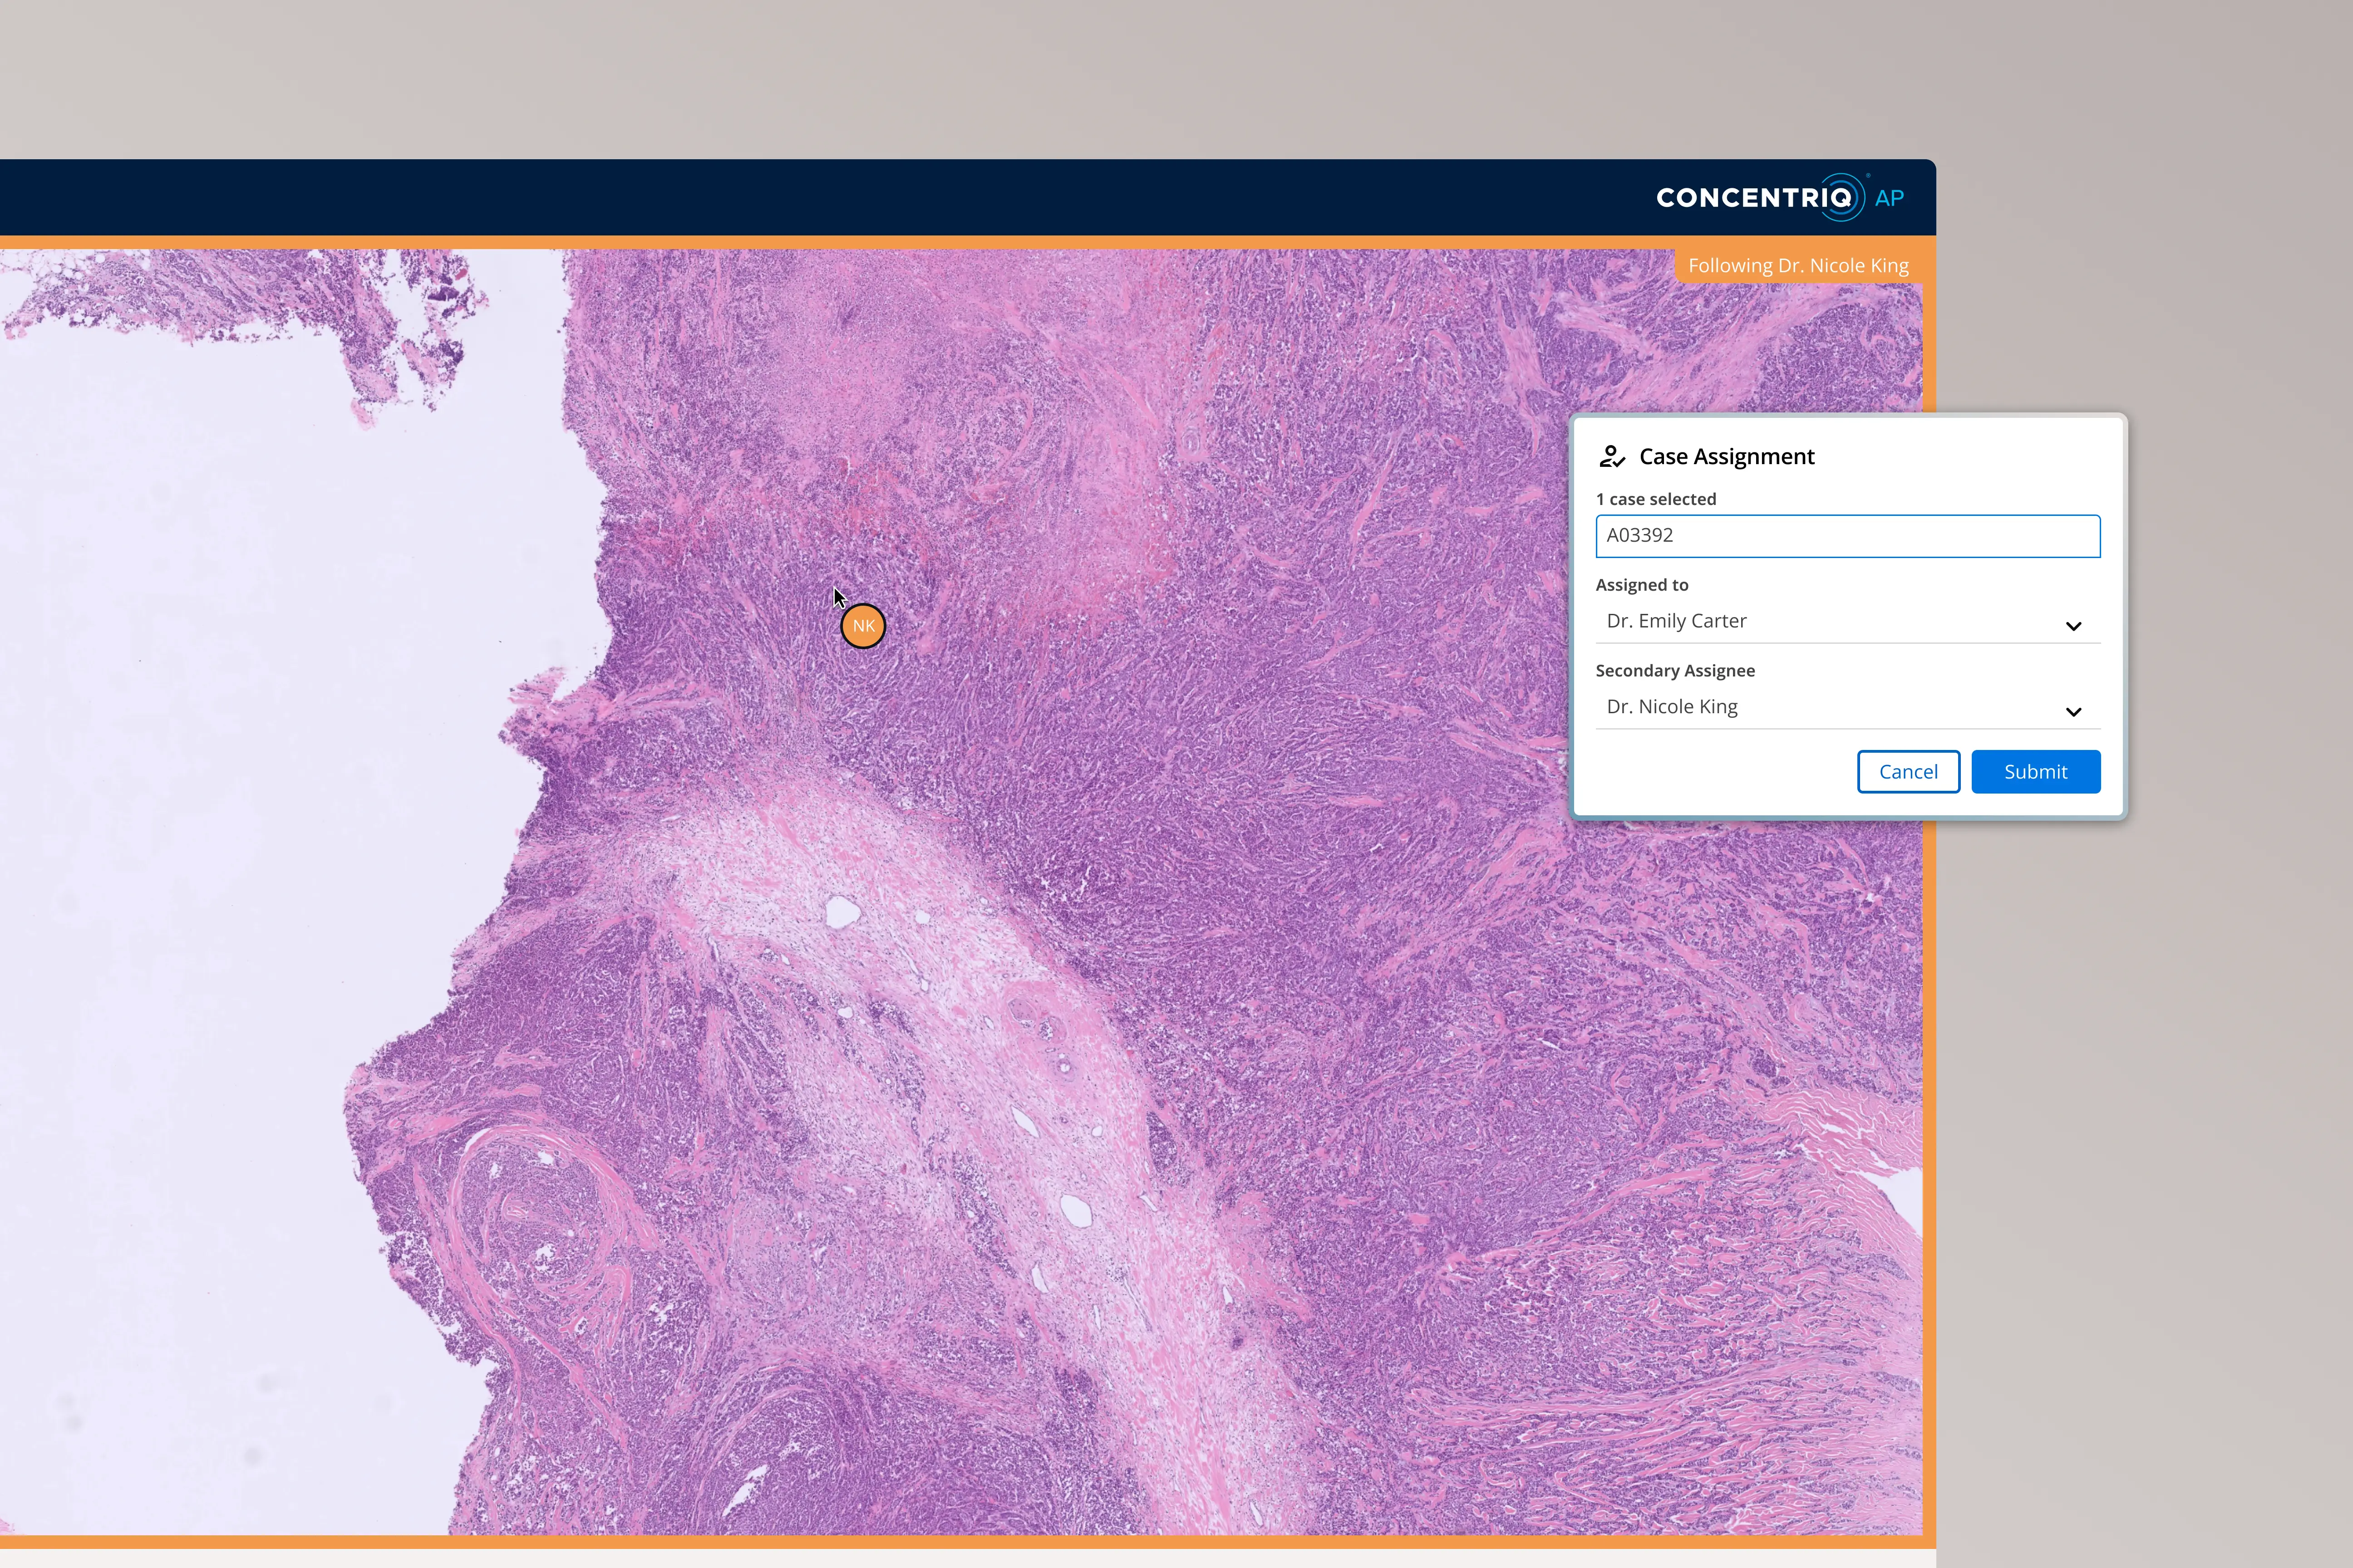
Task: Click the Case Assignment person icon
Action: coord(1612,457)
